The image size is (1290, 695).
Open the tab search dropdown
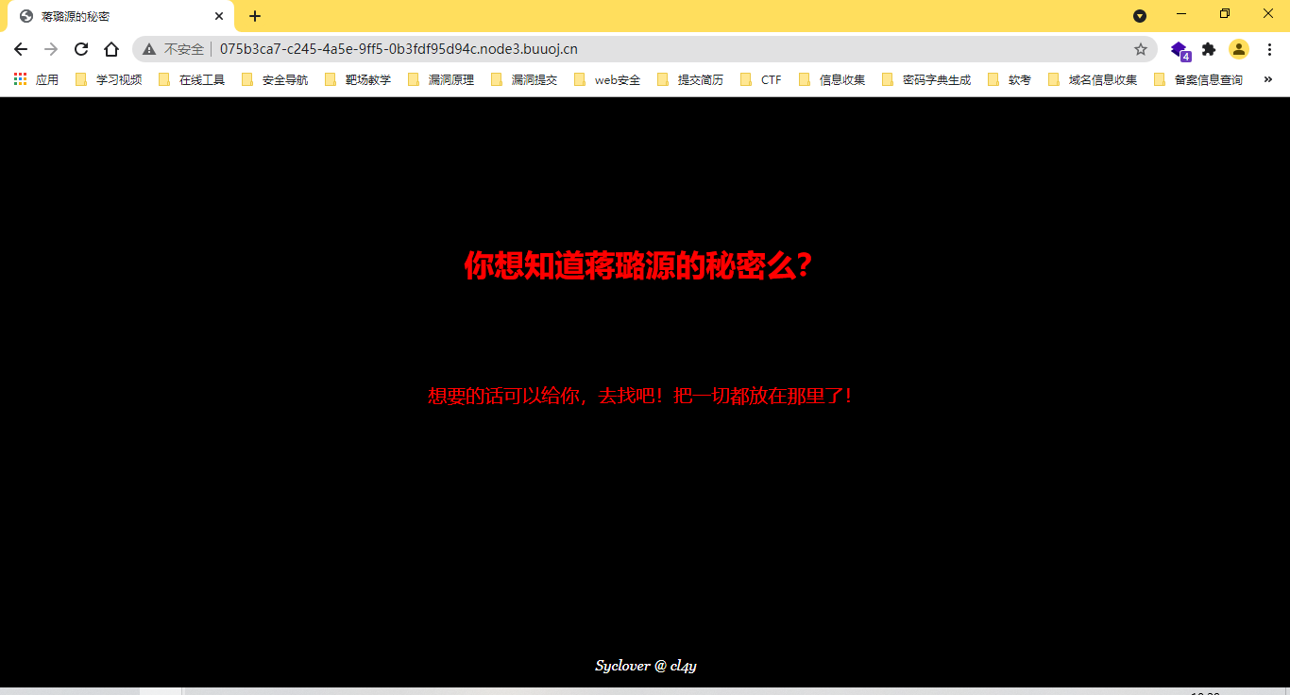[1140, 16]
